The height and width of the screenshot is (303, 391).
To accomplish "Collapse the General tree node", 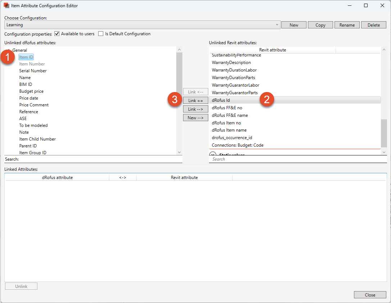I will tap(9, 50).
